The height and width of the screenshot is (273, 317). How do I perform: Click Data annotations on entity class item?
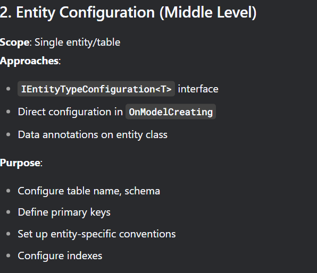(x=93, y=135)
